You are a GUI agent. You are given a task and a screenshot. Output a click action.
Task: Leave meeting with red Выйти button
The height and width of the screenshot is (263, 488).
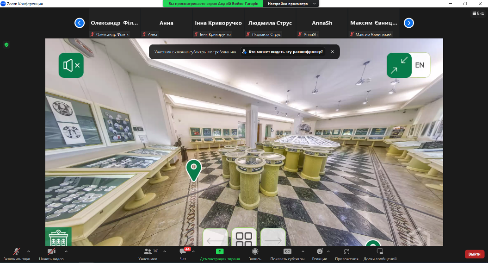(475, 254)
